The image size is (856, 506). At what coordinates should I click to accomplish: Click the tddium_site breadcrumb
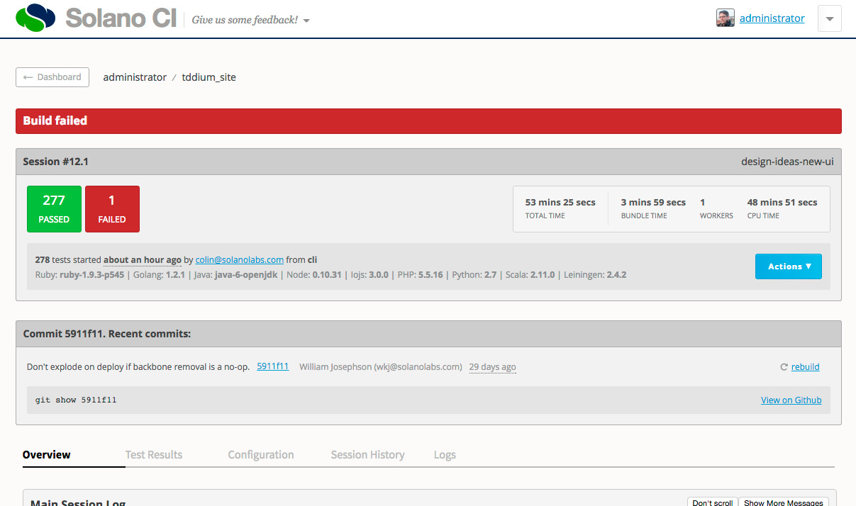tap(209, 77)
